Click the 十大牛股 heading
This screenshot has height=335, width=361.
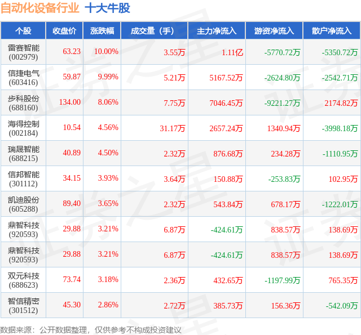point(107,8)
